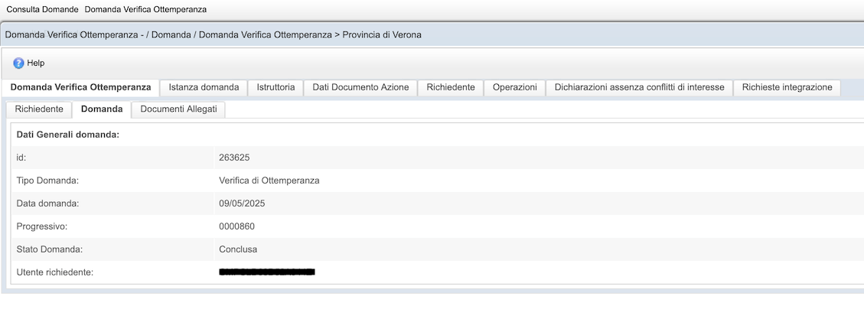Screen dimensions: 864x309
Task: Open Dichiarazioni assenza conflitti di interesse tab
Action: pos(639,87)
